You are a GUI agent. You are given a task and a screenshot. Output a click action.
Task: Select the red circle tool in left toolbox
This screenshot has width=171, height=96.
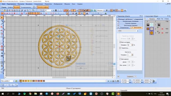pos(2,46)
